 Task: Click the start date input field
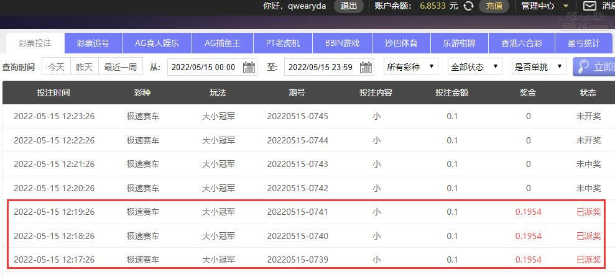(x=203, y=67)
